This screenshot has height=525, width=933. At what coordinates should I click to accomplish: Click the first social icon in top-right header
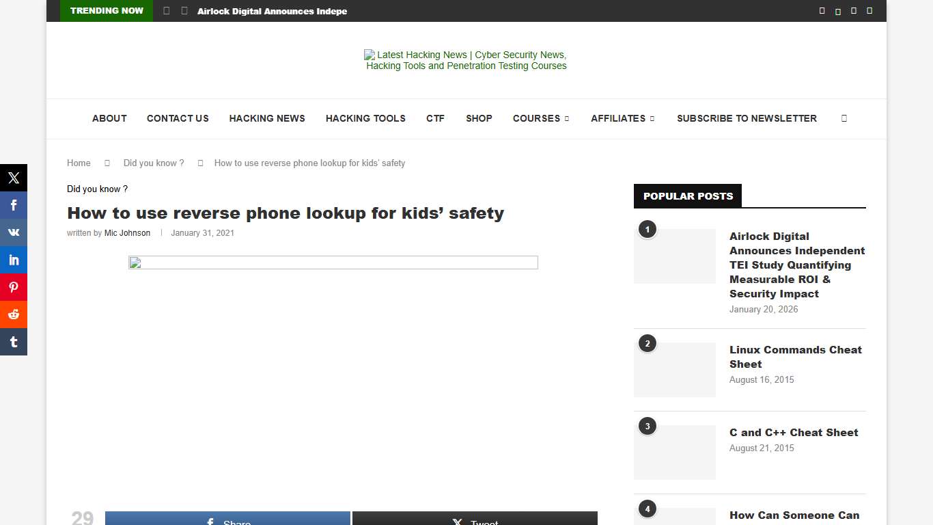pyautogui.click(x=822, y=10)
